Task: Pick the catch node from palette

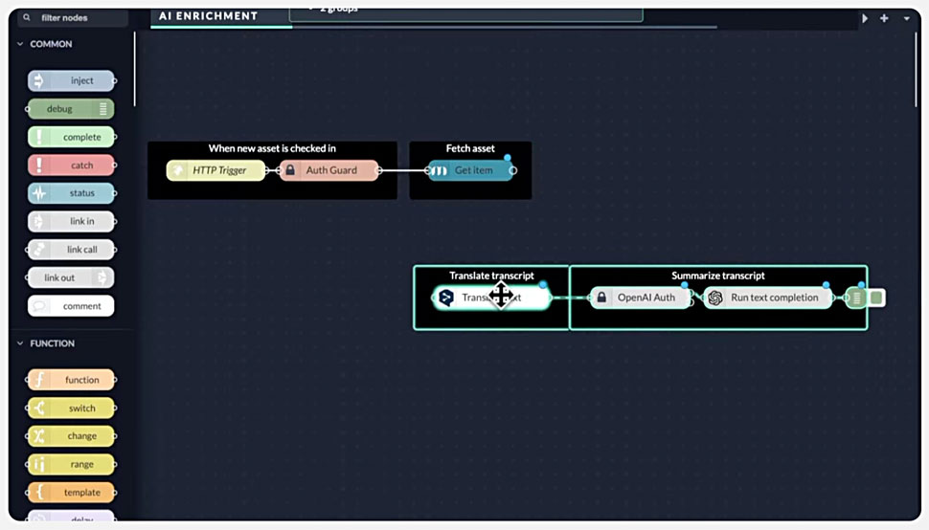Action: [72, 166]
